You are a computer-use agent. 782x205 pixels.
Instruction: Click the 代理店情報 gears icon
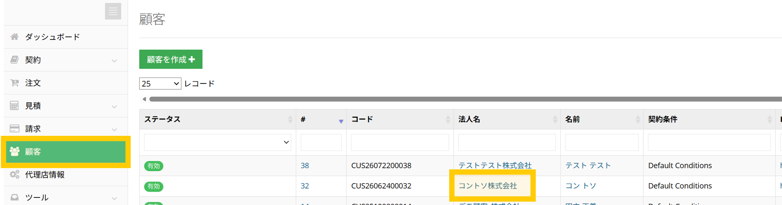[15, 174]
